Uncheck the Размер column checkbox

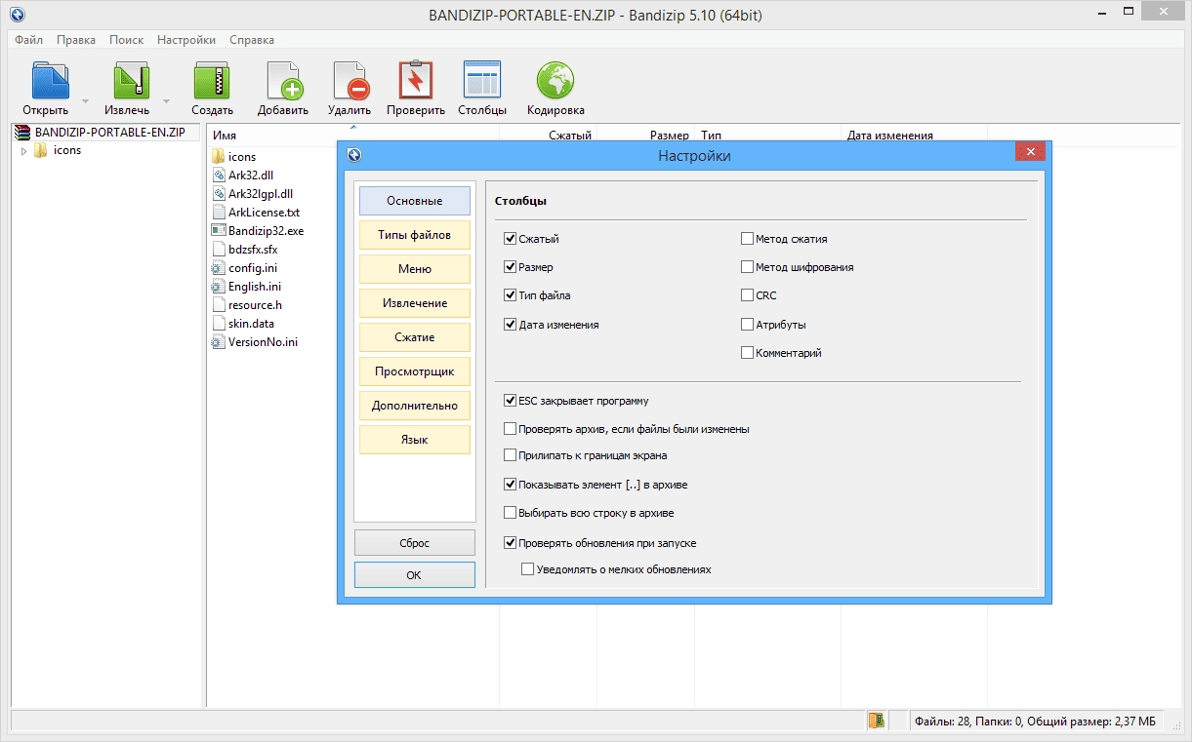pyautogui.click(x=510, y=266)
